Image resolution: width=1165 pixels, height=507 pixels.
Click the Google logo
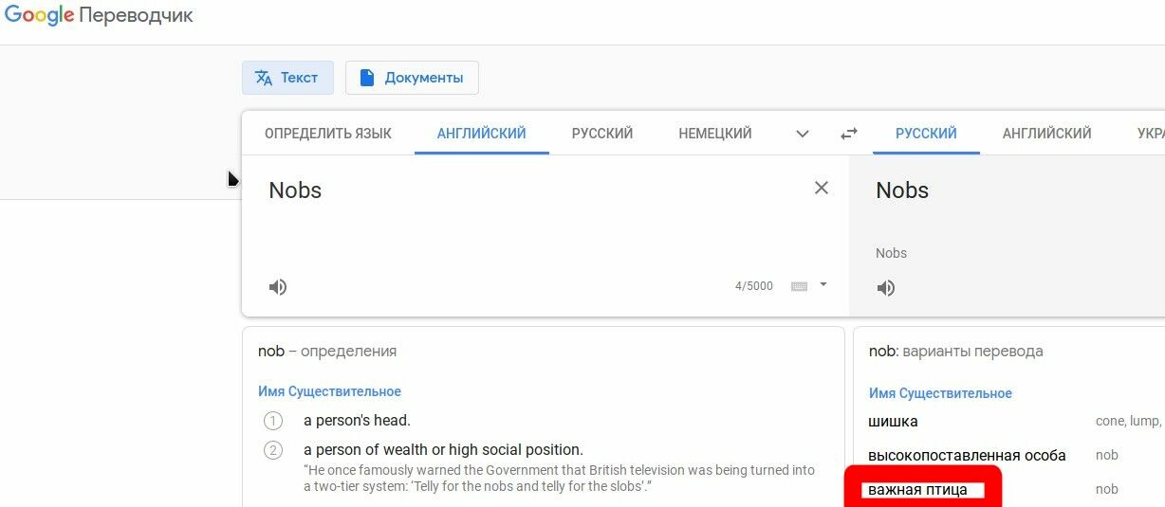38,16
